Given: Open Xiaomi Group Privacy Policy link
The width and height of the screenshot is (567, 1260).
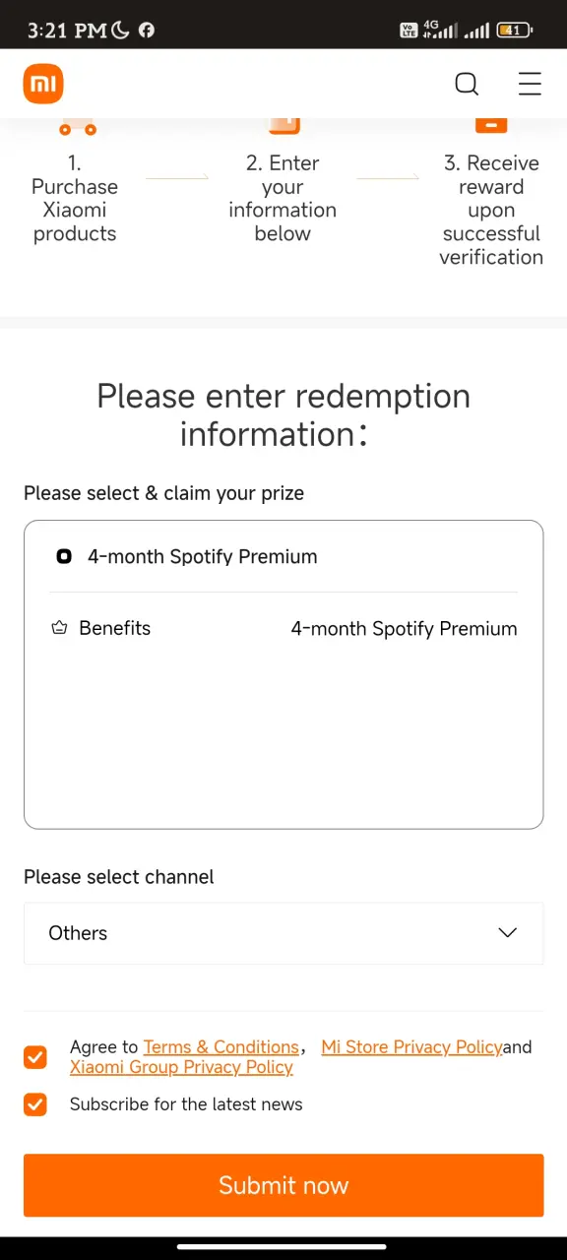Looking at the screenshot, I should [181, 1067].
